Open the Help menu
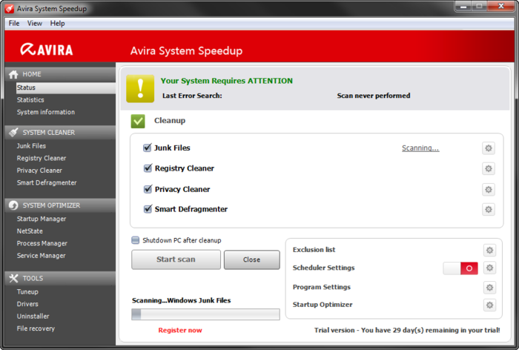This screenshot has height=350, width=519. point(57,23)
